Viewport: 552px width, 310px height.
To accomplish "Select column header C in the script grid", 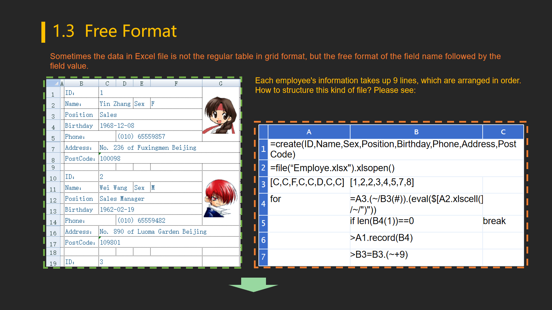I will pyautogui.click(x=503, y=132).
